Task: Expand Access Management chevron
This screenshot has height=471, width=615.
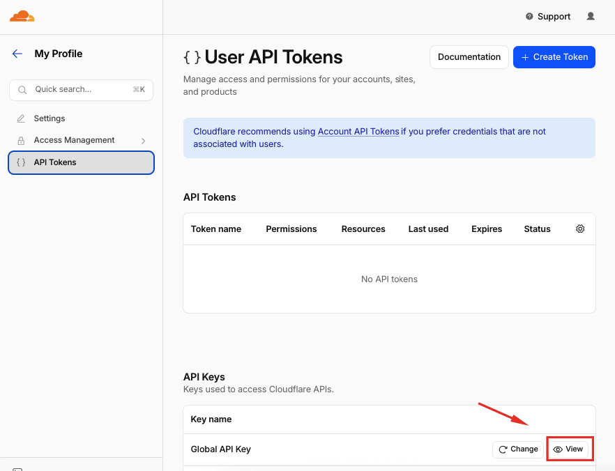Action: point(143,141)
